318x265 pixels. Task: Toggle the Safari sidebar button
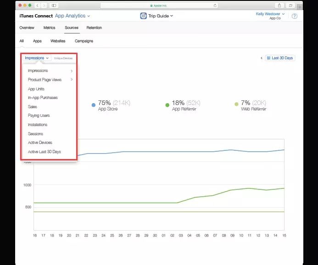point(54,6)
